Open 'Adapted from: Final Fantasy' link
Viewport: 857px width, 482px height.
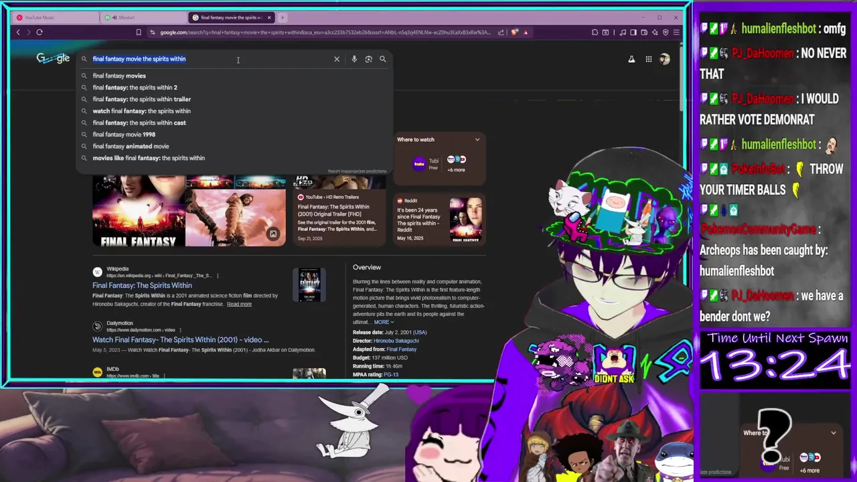point(401,349)
